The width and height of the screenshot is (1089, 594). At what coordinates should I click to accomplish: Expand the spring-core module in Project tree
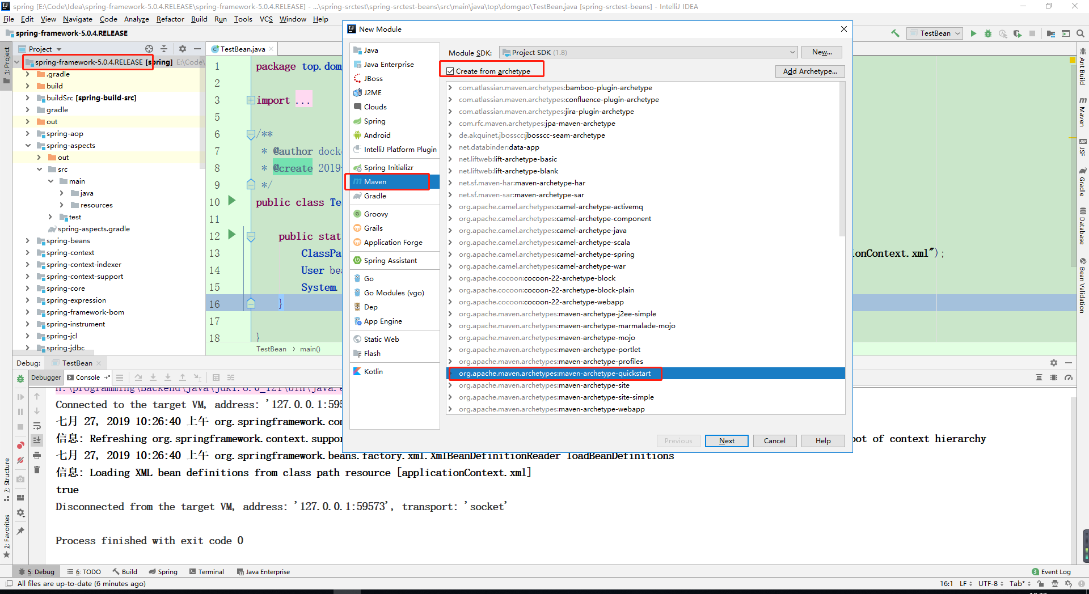tap(27, 288)
